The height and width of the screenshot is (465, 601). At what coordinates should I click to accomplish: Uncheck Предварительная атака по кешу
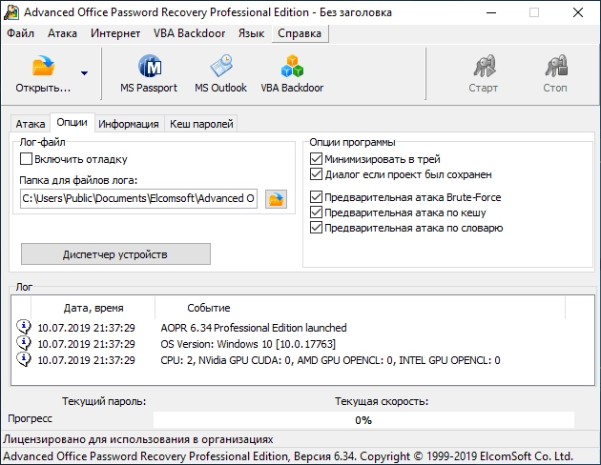pos(316,212)
